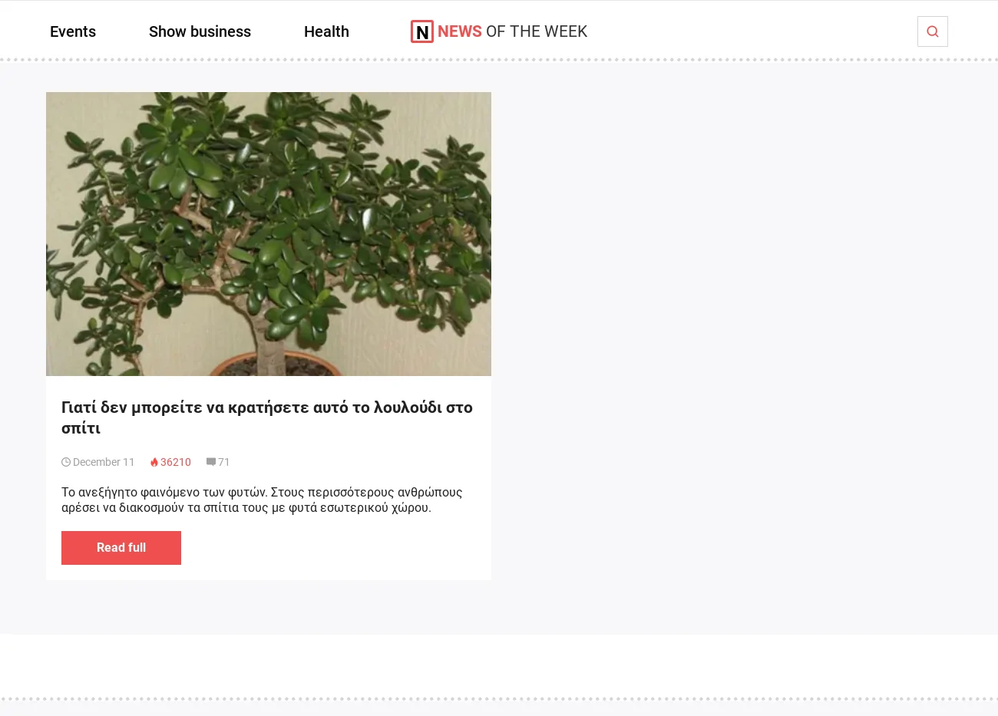Viewport: 998px width, 716px height.
Task: Click the red N logo icon
Action: coord(422,31)
